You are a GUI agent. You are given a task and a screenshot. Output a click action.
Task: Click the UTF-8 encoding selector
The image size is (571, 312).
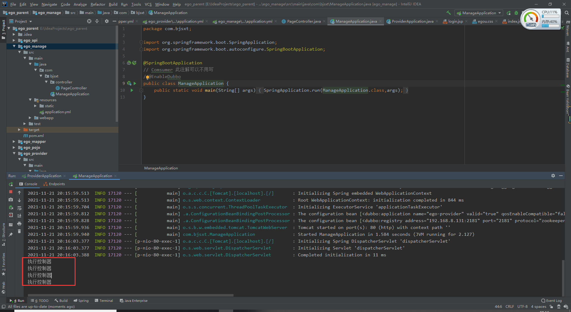[522, 307]
